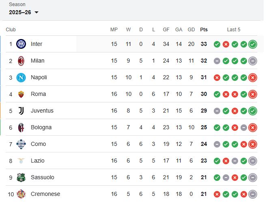Click Napoli's most recent circled loss result

tap(253, 77)
